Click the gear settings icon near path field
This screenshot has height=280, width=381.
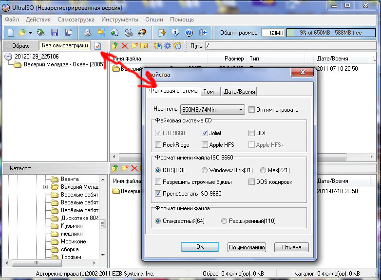point(167,46)
